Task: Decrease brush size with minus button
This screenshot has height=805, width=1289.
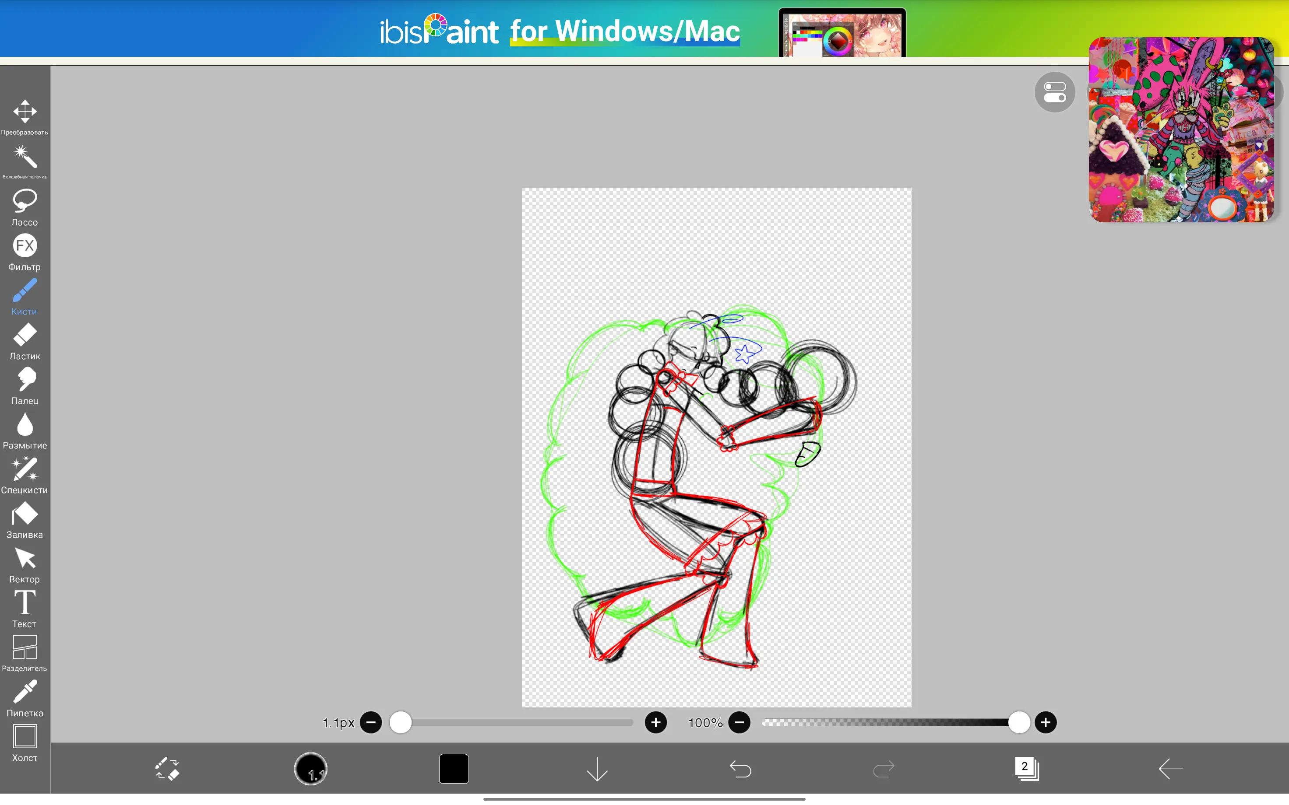Action: pos(371,722)
